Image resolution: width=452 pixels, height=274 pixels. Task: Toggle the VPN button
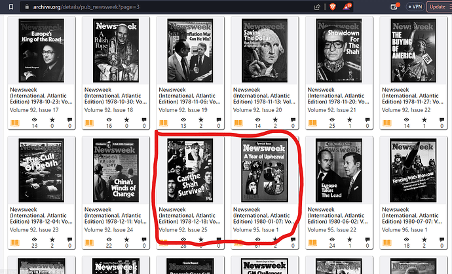tap(415, 7)
